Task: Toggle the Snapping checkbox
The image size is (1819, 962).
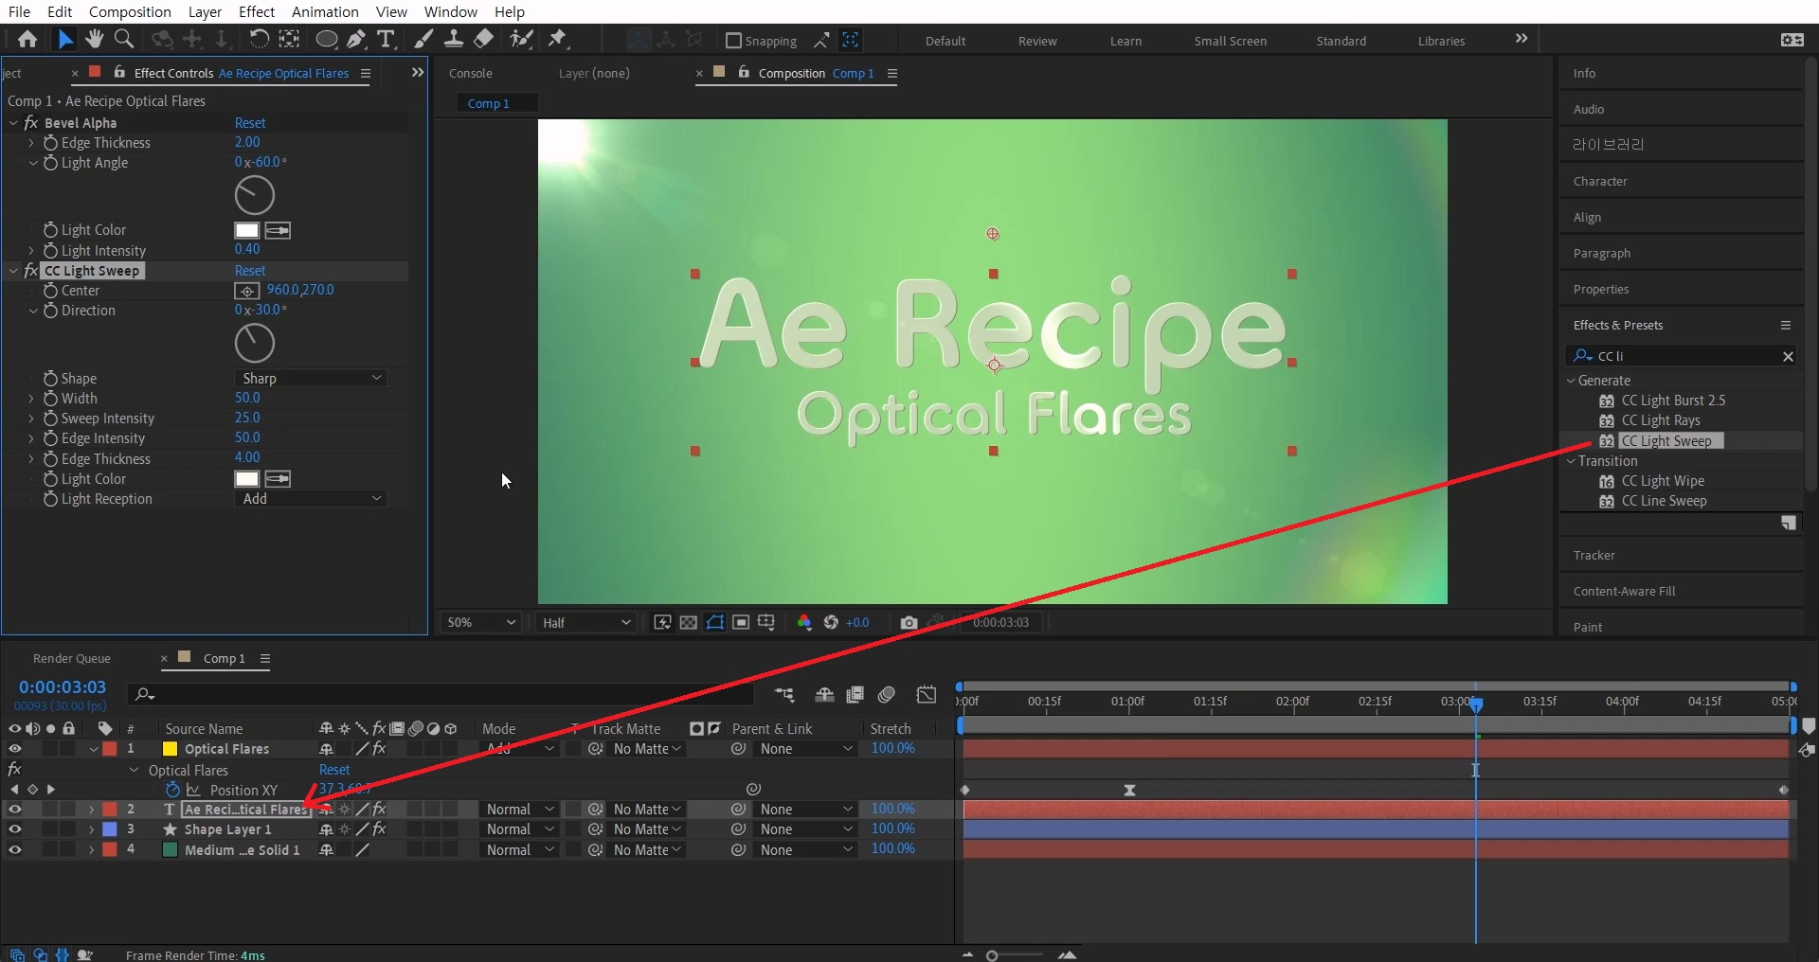Action: pyautogui.click(x=733, y=41)
